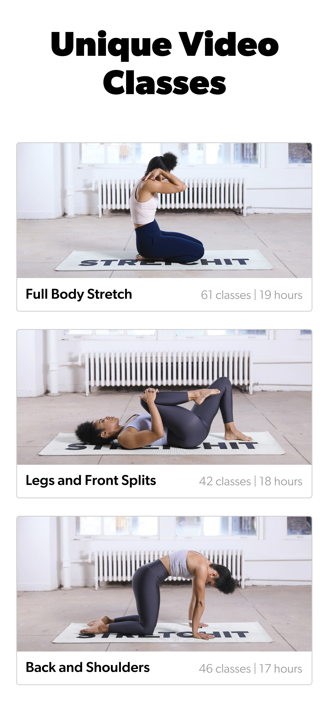329x711 pixels.
Task: Tap the STRETCHIT mat in first video
Action: (x=164, y=260)
